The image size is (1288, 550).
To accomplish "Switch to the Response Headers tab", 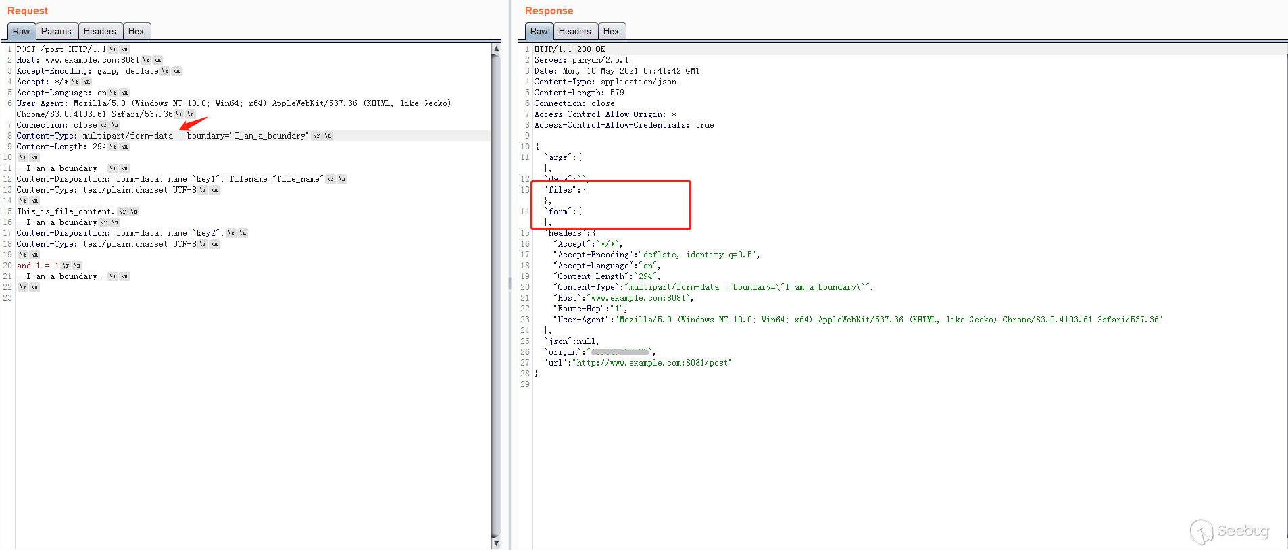I will [x=574, y=31].
